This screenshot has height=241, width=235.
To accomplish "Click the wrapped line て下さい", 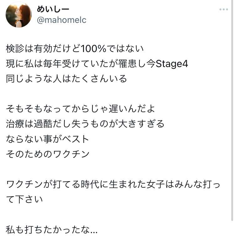I will tap(24, 199).
